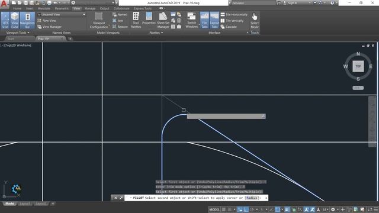Viewport: 379px width, 213px height.
Task: Toggle lineweight display in status bar
Action: coord(287,209)
